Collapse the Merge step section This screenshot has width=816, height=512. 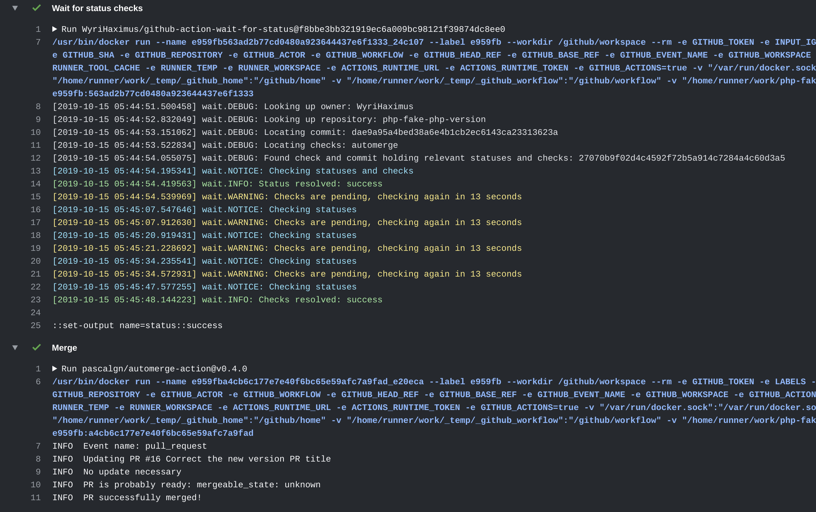tap(15, 347)
